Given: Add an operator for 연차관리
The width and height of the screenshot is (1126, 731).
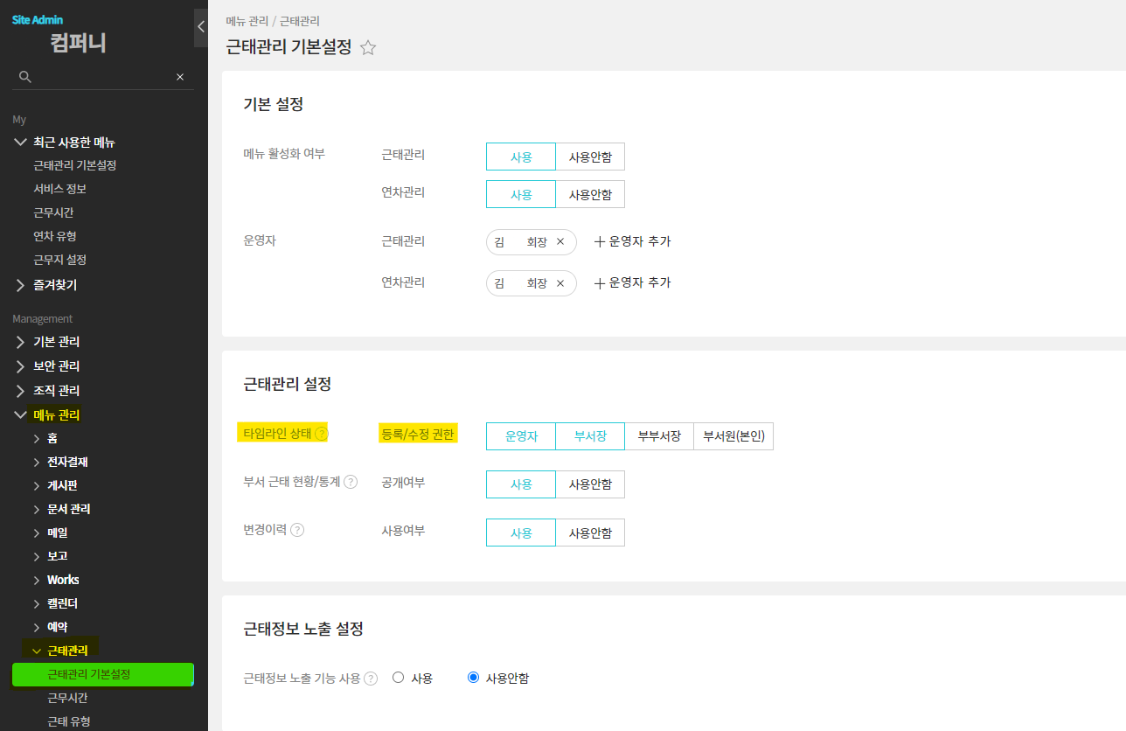Looking at the screenshot, I should pyautogui.click(x=633, y=283).
